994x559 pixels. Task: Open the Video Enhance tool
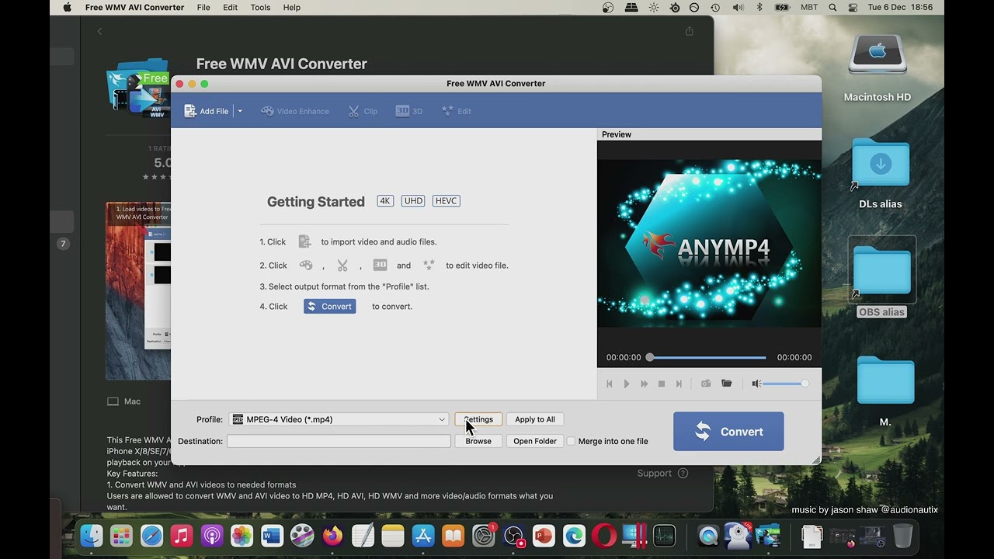[x=295, y=111]
